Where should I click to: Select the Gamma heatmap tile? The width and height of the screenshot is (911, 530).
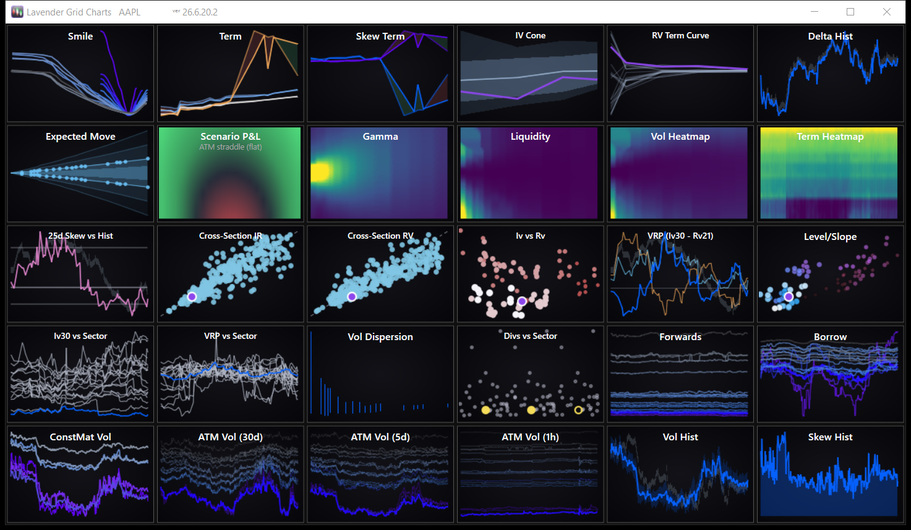(x=380, y=174)
